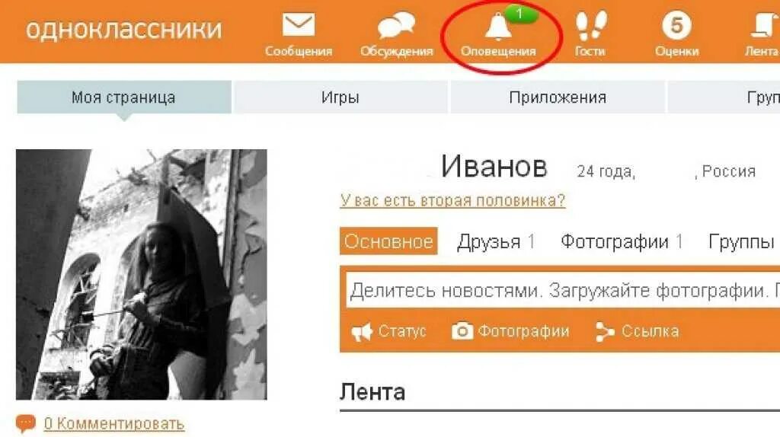
Task: Open the Сообщения envelope icon
Action: 299,25
